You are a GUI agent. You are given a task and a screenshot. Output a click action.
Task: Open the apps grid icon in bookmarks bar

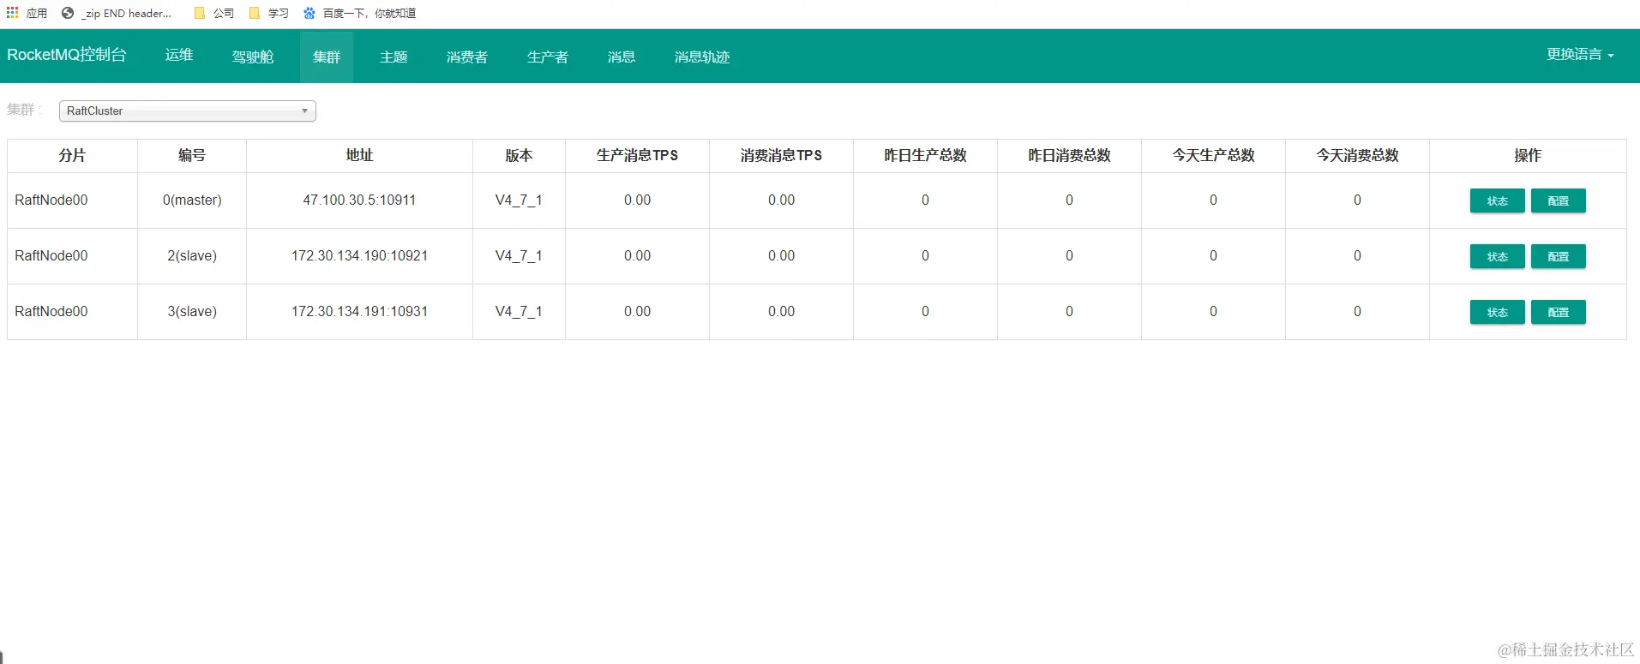(12, 13)
